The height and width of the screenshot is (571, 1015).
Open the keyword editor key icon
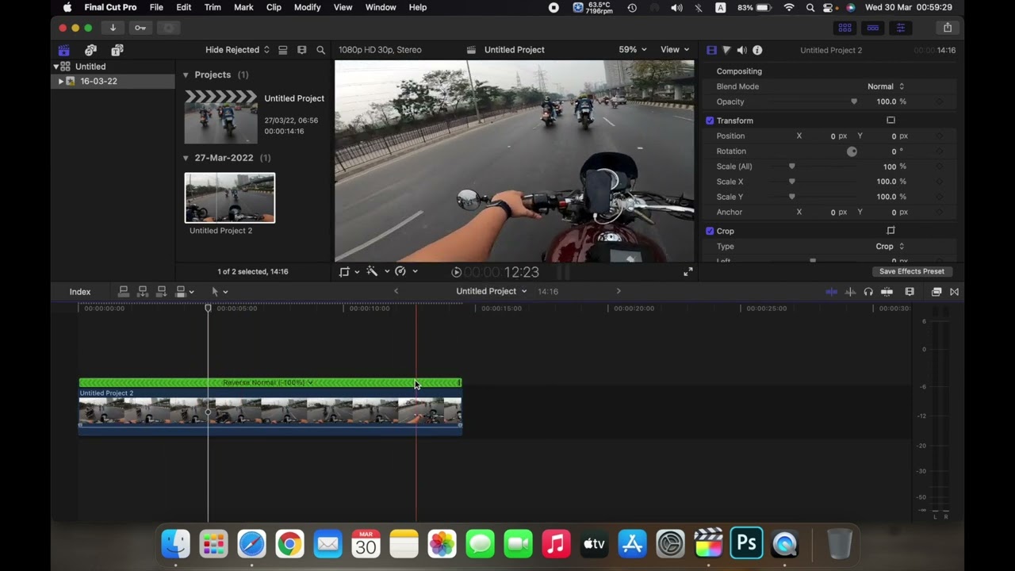coord(140,28)
